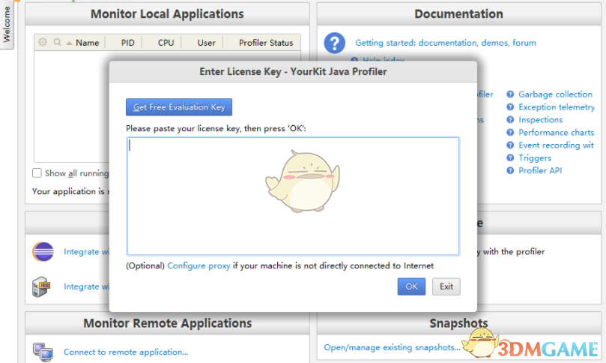Click the JEE server integration icon

(41, 286)
